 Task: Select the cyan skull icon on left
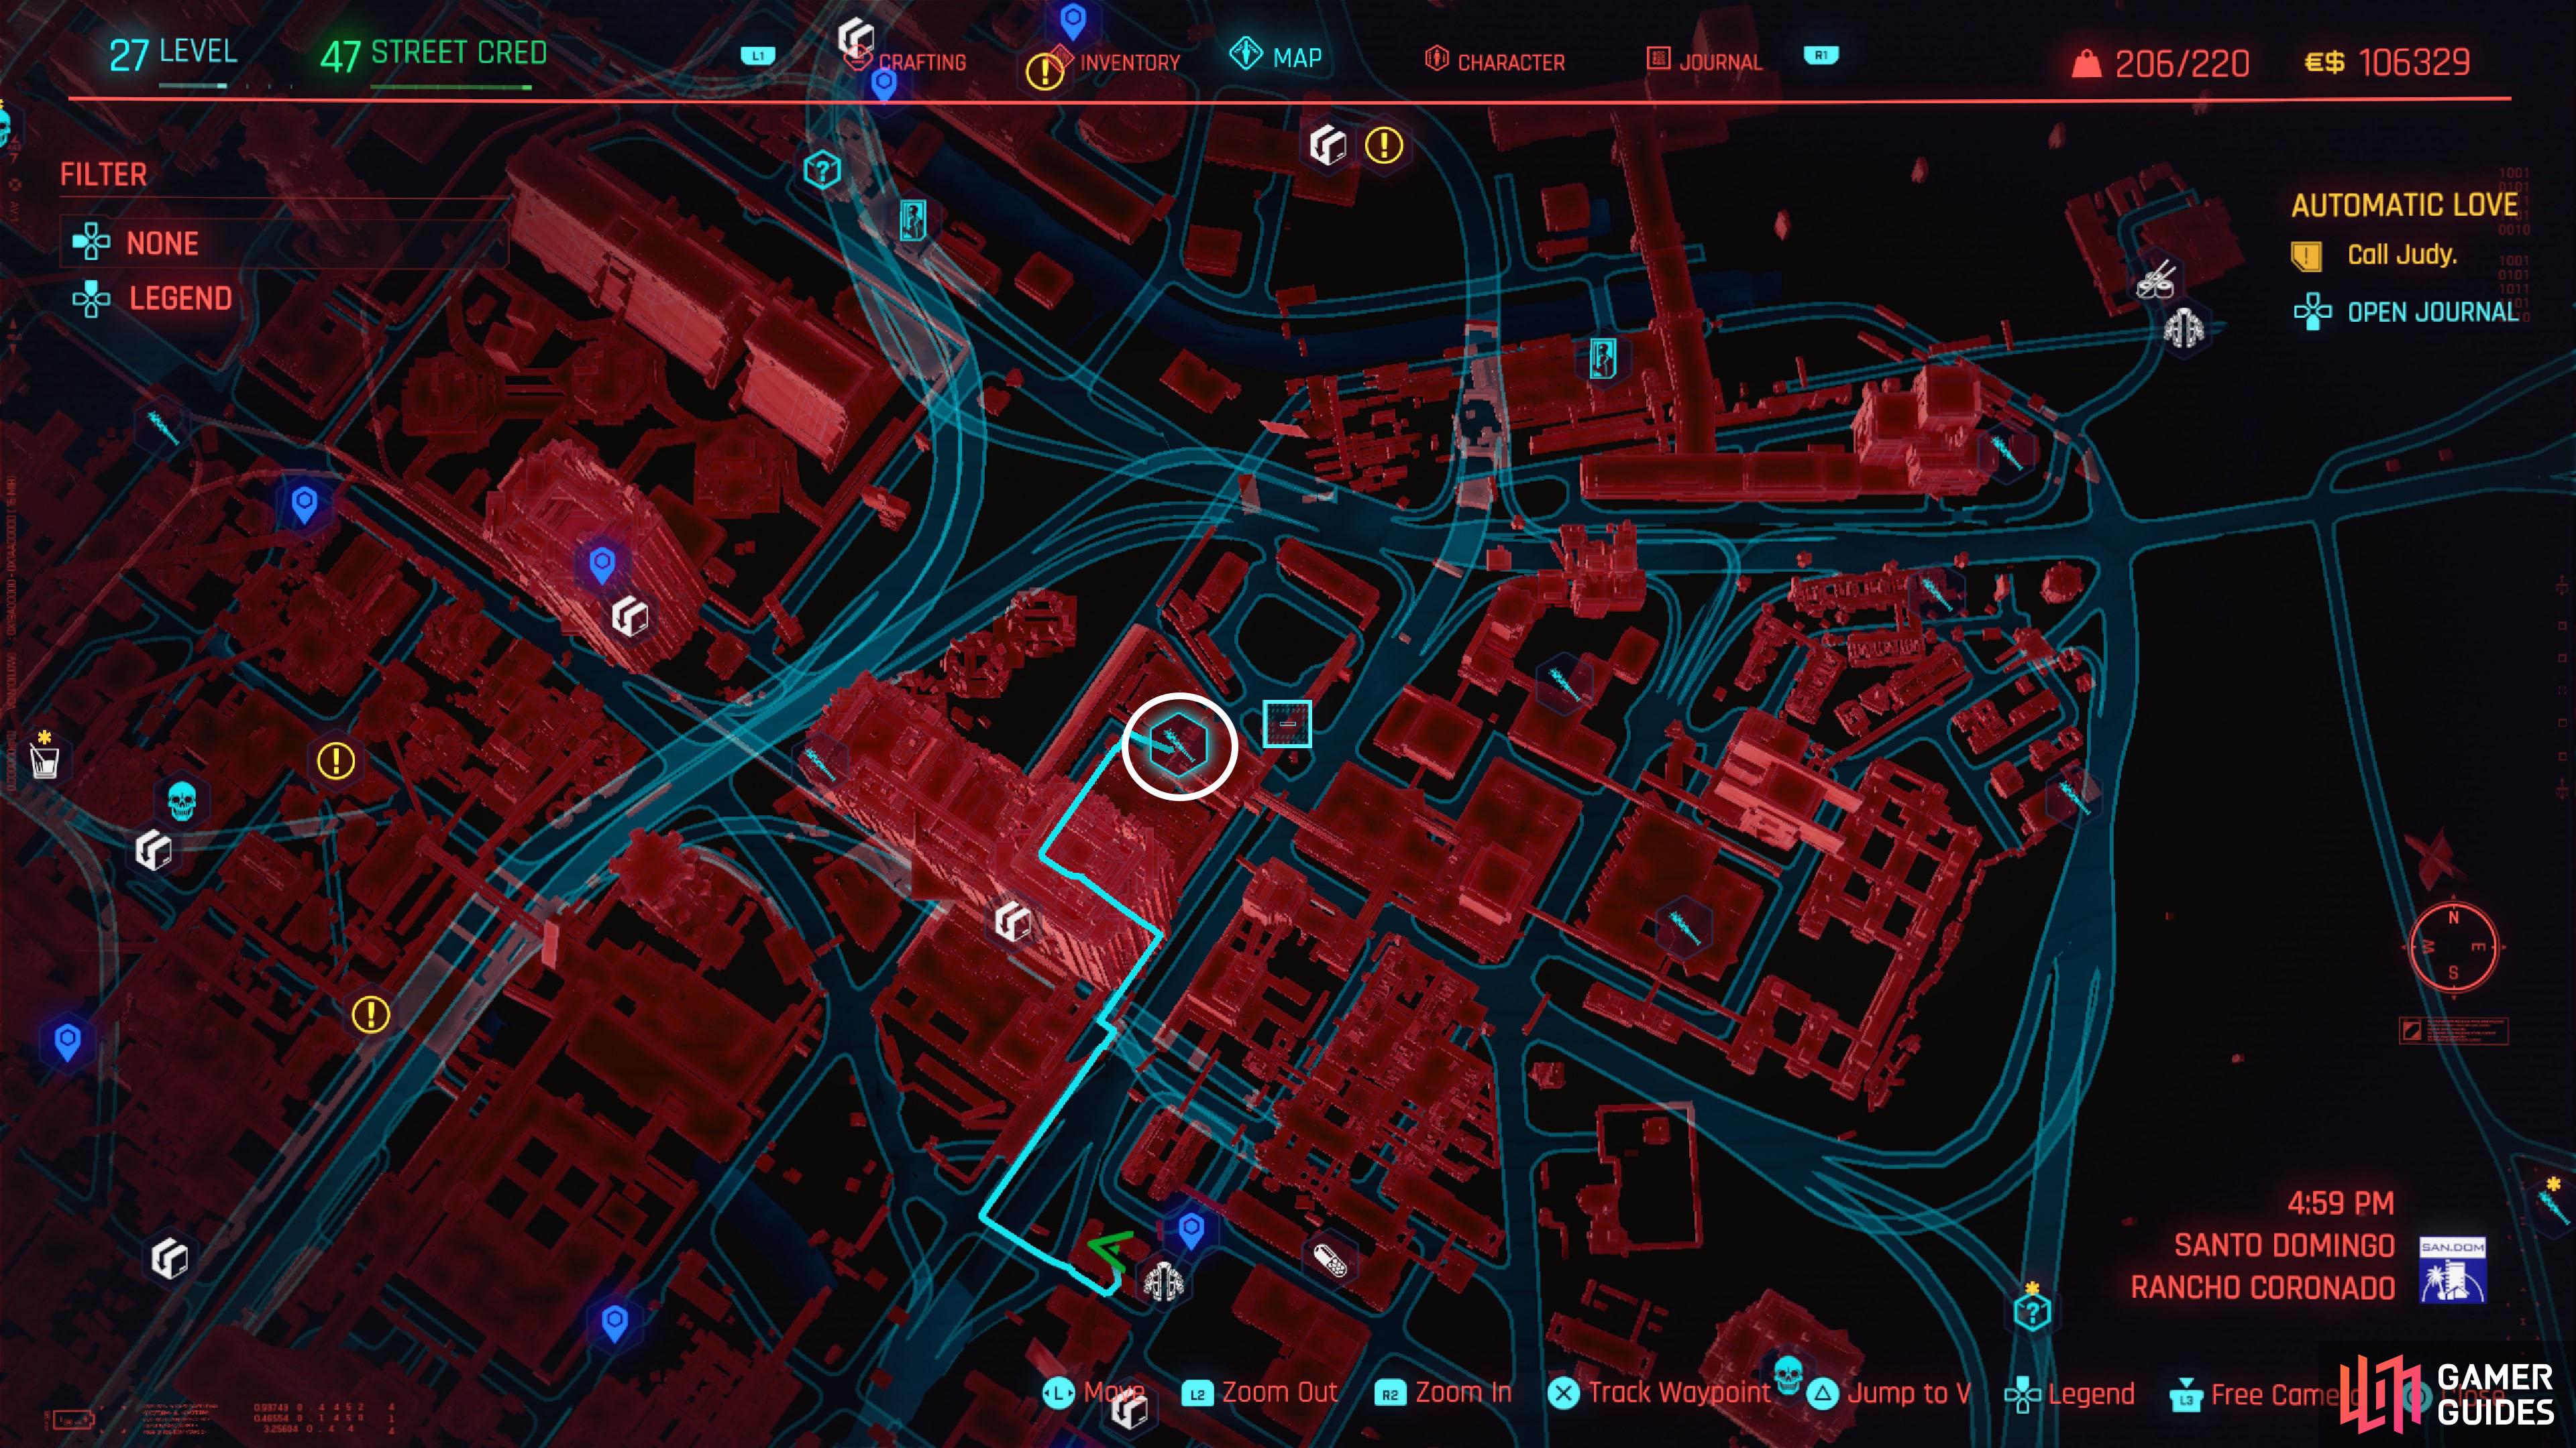pos(181,800)
